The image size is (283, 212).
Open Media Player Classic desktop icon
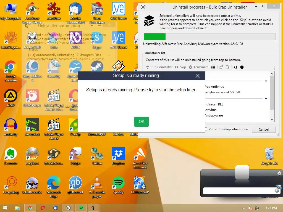point(54,129)
